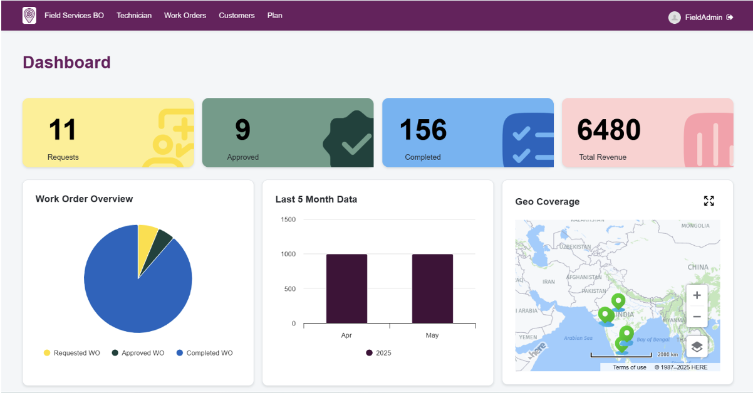Click the northernmost green map pin
The width and height of the screenshot is (753, 395).
tap(618, 302)
